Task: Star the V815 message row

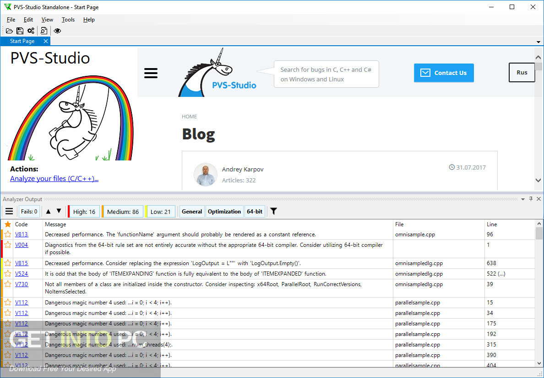Action: 8,263
